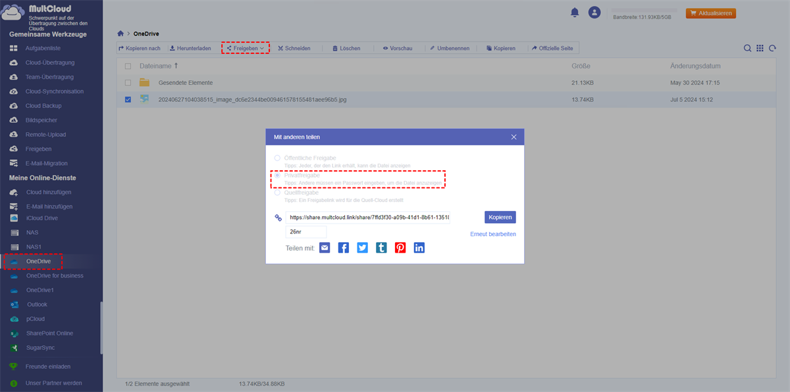Image resolution: width=790 pixels, height=392 pixels.
Task: Share via Pinterest icon
Action: (x=400, y=248)
